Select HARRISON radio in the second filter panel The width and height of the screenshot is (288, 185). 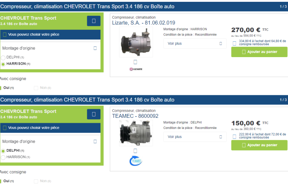click(x=3, y=157)
